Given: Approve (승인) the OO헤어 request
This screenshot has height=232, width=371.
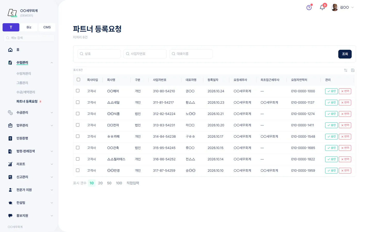Looking at the screenshot, I should tap(331, 91).
